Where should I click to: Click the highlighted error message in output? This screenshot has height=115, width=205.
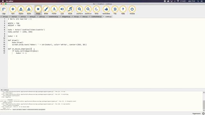click(29, 110)
